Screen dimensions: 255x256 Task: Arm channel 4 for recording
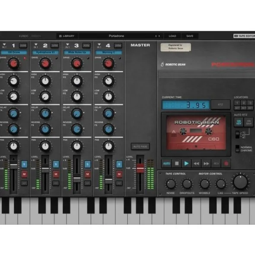[x=118, y=45]
